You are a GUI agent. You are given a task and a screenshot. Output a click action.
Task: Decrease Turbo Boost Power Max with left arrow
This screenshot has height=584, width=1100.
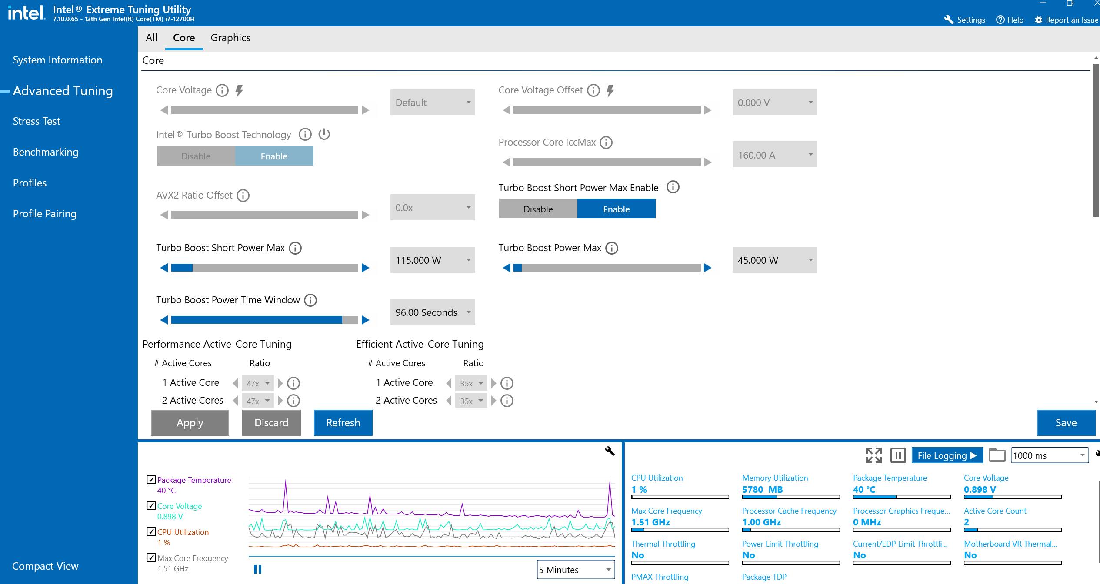click(x=507, y=268)
